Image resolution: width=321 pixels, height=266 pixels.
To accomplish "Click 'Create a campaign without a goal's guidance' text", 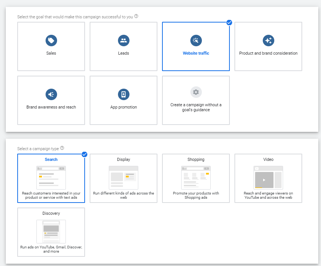I will pyautogui.click(x=196, y=107).
